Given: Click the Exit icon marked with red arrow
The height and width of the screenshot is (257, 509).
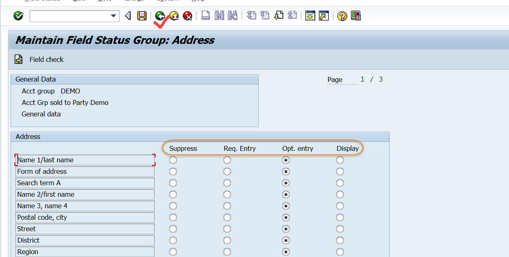Looking at the screenshot, I should tap(174, 16).
